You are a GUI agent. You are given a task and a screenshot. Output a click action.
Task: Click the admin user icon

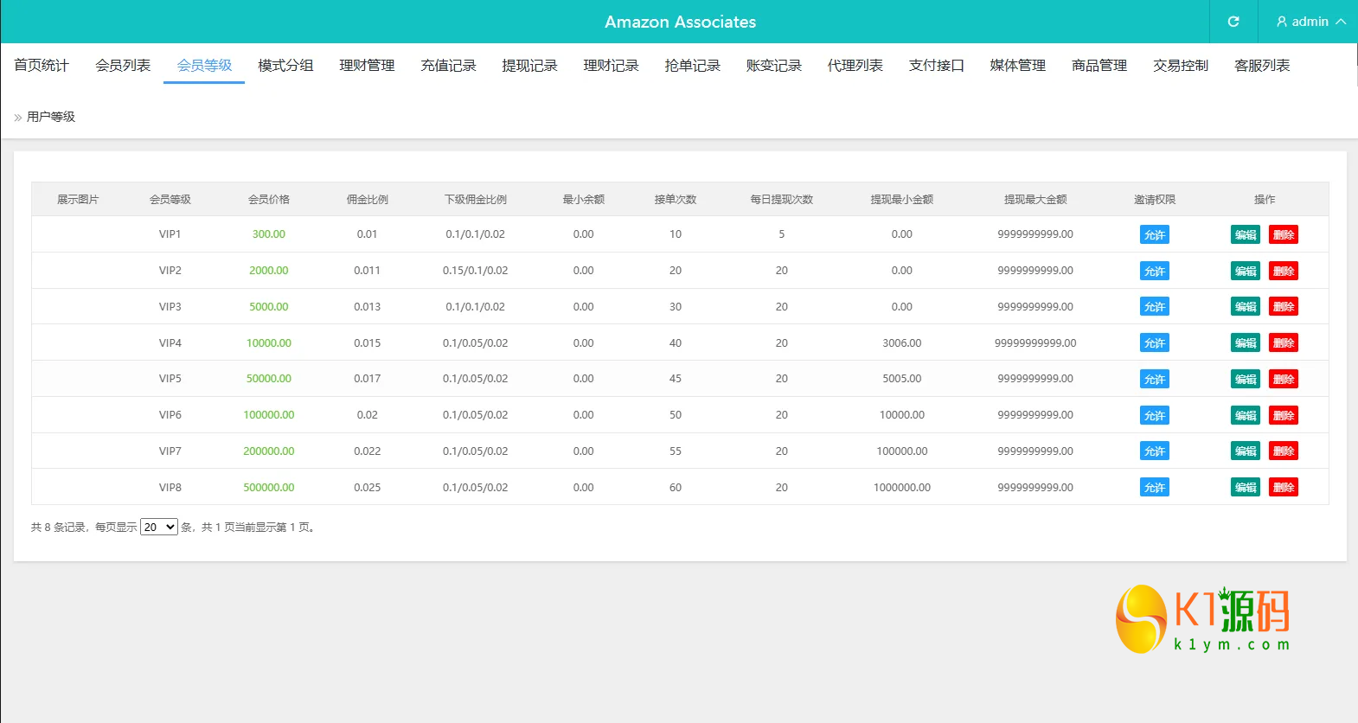tap(1282, 22)
